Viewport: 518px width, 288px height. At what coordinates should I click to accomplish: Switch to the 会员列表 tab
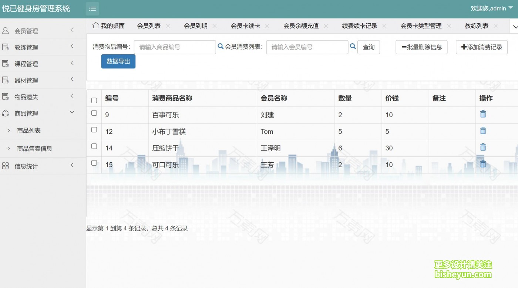coord(147,26)
